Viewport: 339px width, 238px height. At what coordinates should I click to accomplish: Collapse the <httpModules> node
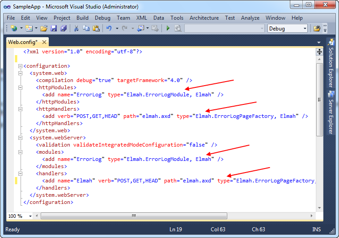(20, 87)
